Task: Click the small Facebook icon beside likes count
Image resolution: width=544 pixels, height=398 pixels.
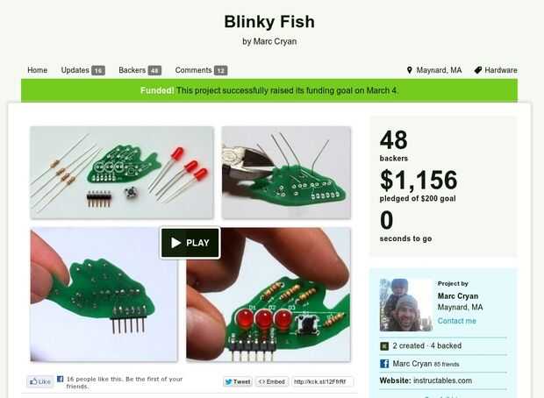Action: click(60, 379)
